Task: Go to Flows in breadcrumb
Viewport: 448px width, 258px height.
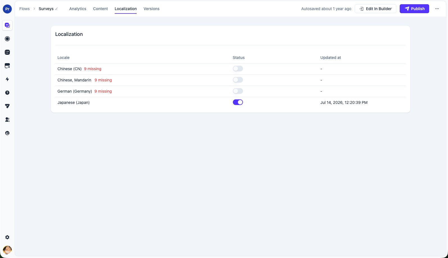Action: tap(24, 9)
